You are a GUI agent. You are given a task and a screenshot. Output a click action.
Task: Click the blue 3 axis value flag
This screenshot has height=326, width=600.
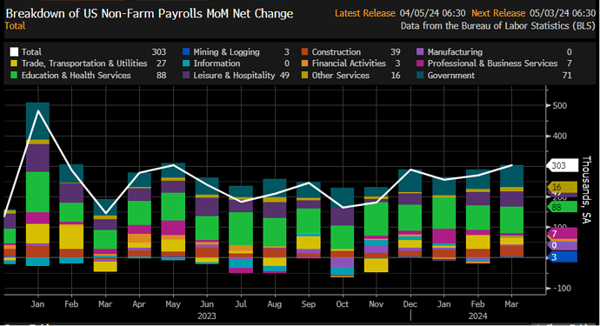pos(563,257)
